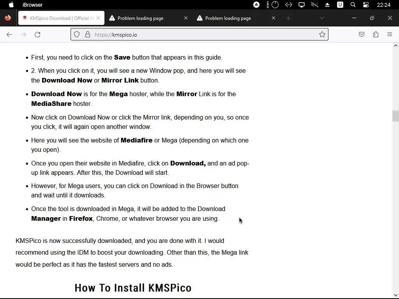Screen dimensions: 399x299
Task: Open the application hamburger menu
Action: point(390,34)
